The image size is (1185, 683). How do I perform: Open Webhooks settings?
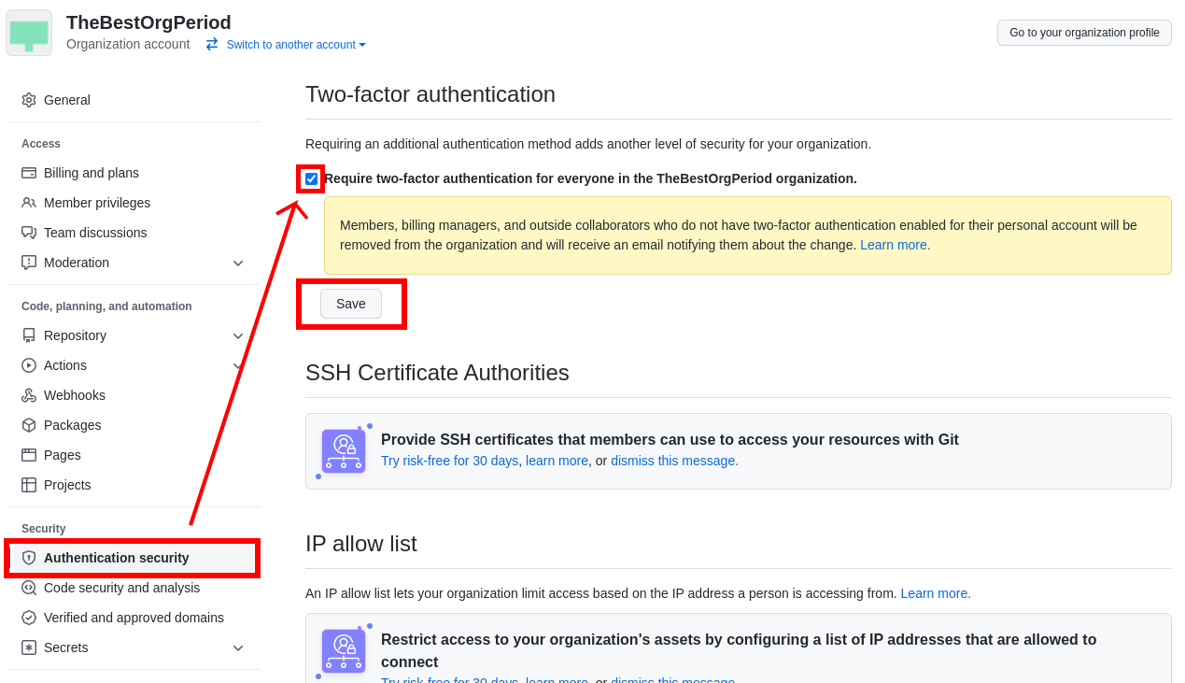[x=134, y=395]
